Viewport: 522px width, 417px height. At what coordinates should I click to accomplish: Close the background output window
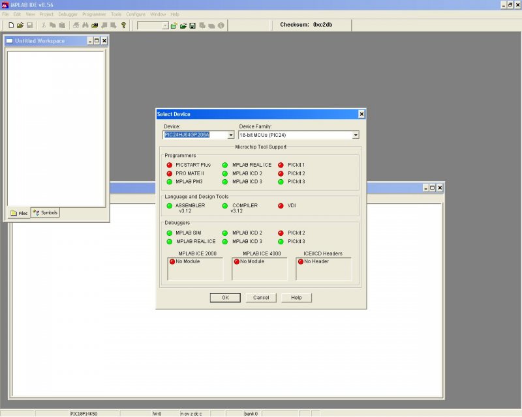point(440,188)
